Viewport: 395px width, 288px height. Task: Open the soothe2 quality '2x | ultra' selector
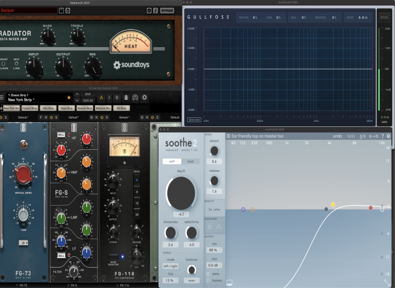coord(215,210)
